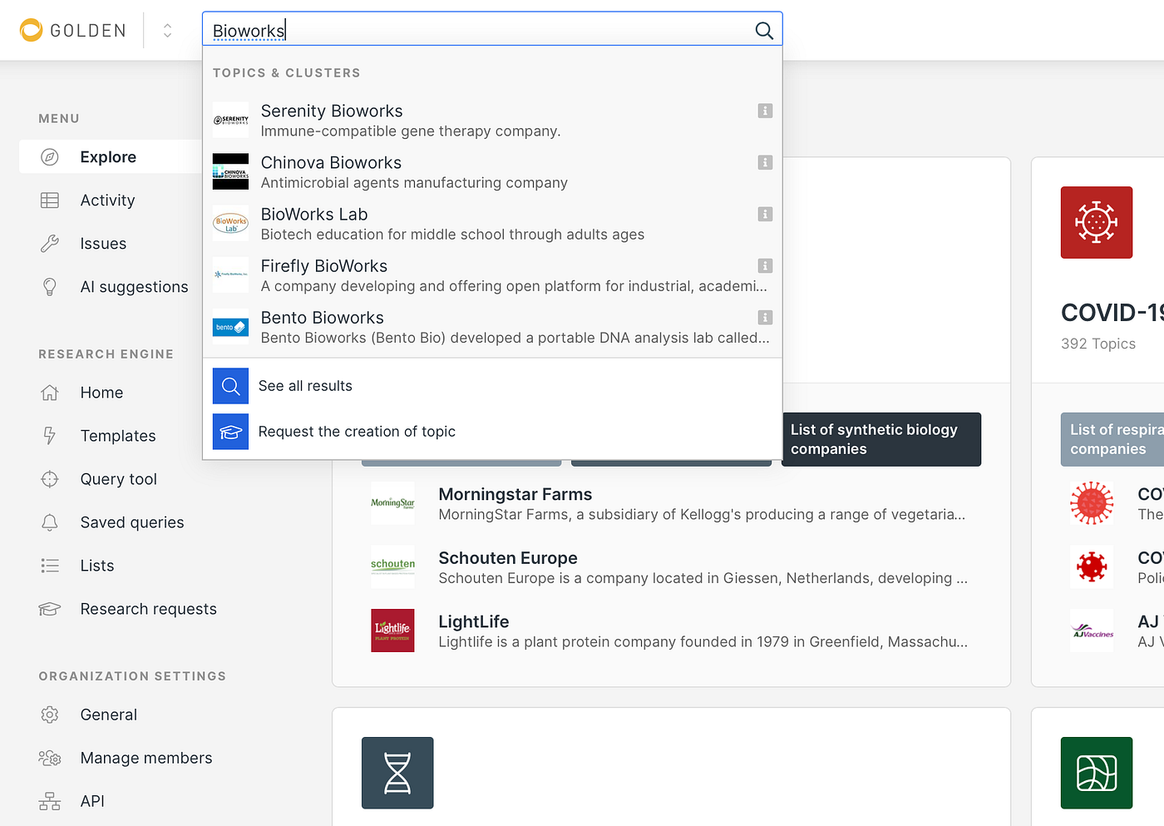Open List of respiratory companies tag
The height and width of the screenshot is (826, 1164).
[1112, 439]
